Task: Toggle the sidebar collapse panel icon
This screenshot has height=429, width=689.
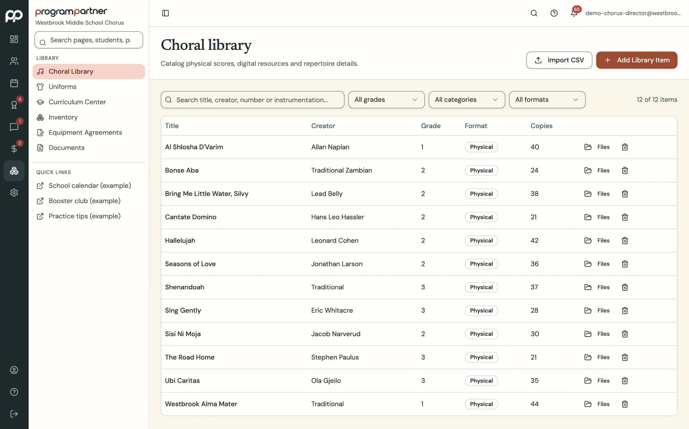Action: pos(165,13)
